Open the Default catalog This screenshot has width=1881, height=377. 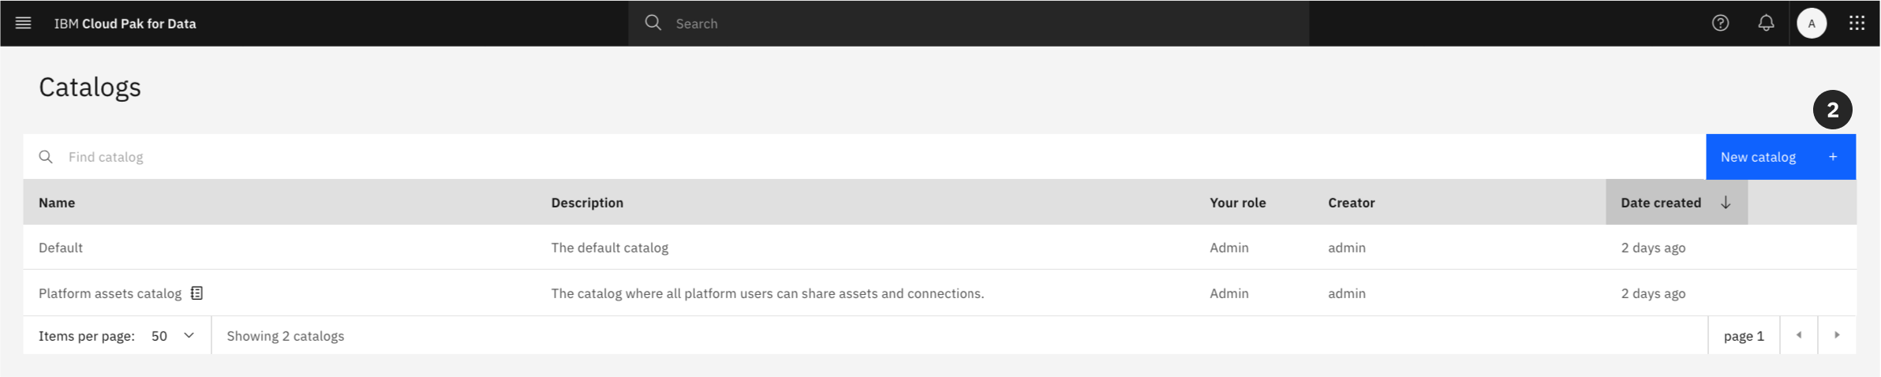coord(61,248)
